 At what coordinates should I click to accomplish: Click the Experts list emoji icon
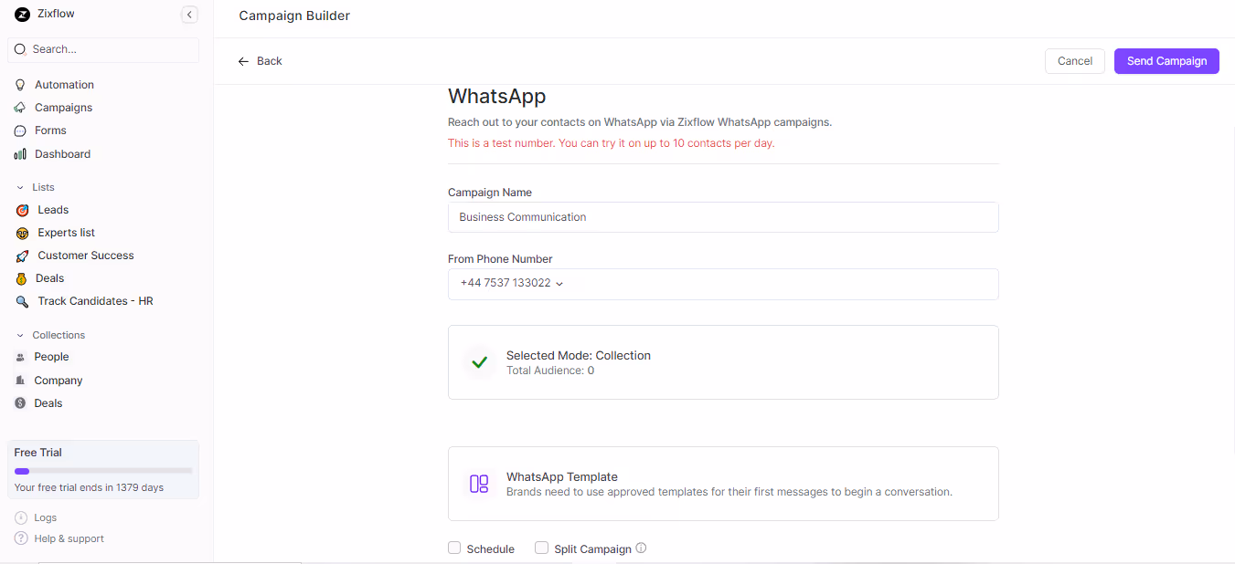[22, 233]
